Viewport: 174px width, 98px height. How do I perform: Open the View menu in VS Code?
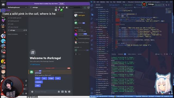[108, 2]
